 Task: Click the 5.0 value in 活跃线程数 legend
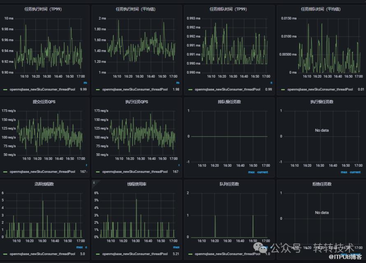pos(83,254)
